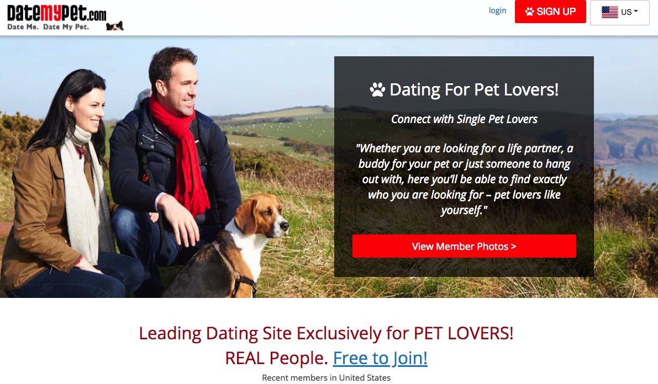Screen dimensions: 658x384
Task: Open the login link
Action: [x=497, y=10]
